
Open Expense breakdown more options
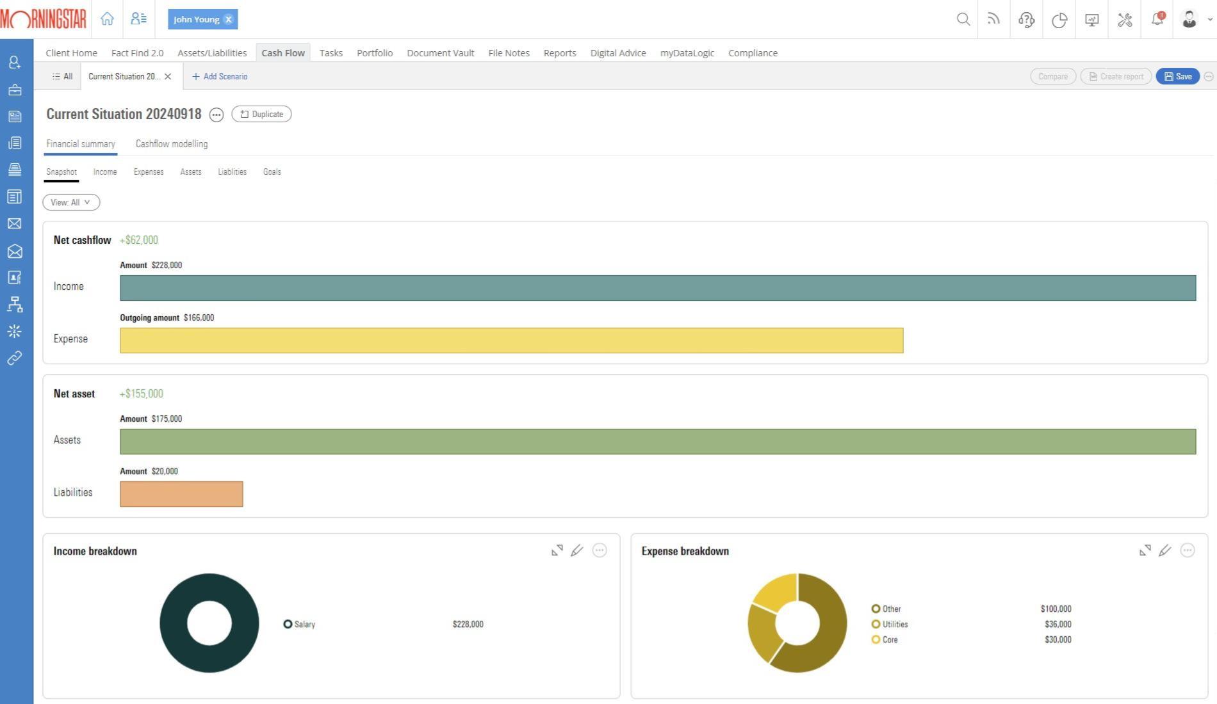pos(1188,550)
